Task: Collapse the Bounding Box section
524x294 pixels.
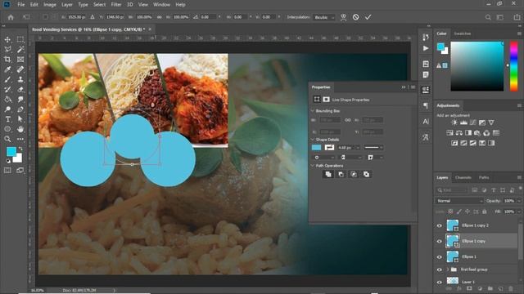Action: click(x=313, y=111)
